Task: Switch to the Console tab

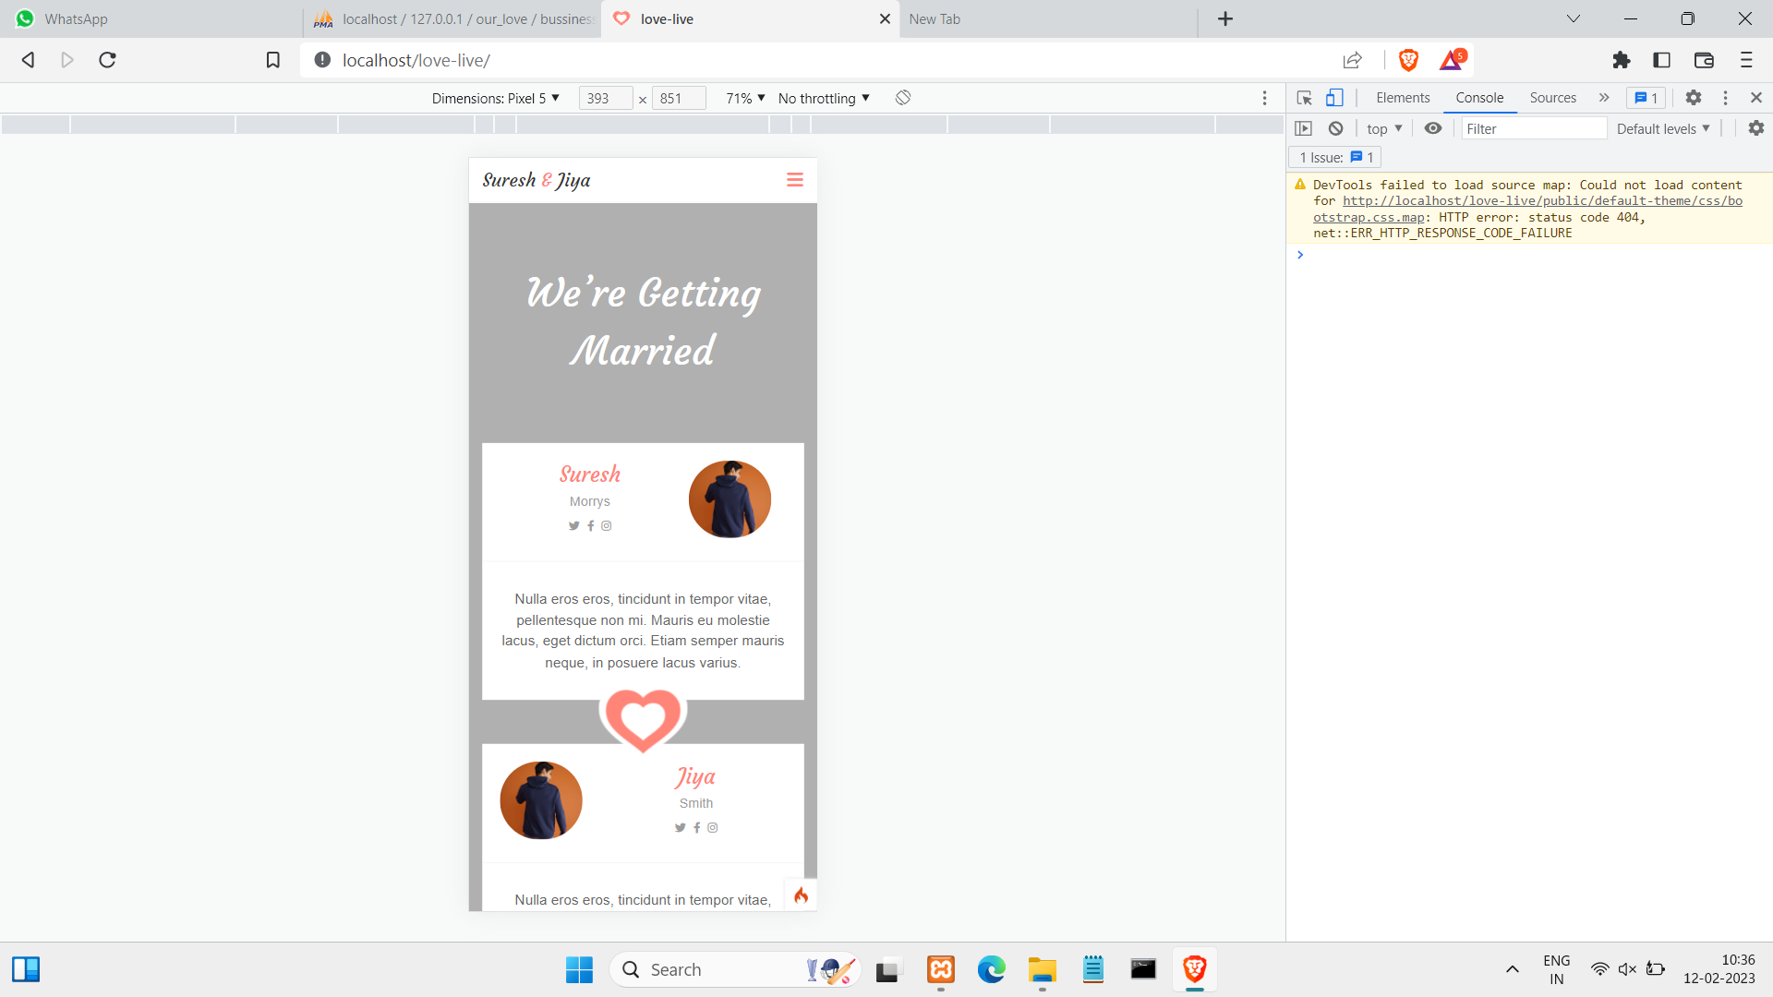Action: (1479, 98)
